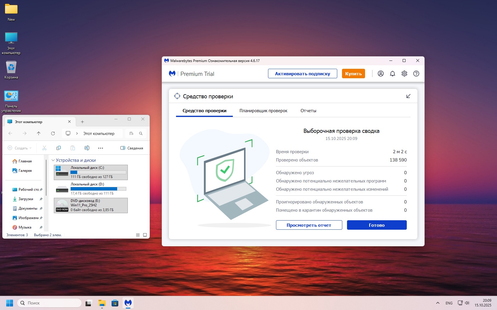The height and width of the screenshot is (310, 497).
Task: Switch to large thumbnails view in Explorer
Action: point(145,235)
